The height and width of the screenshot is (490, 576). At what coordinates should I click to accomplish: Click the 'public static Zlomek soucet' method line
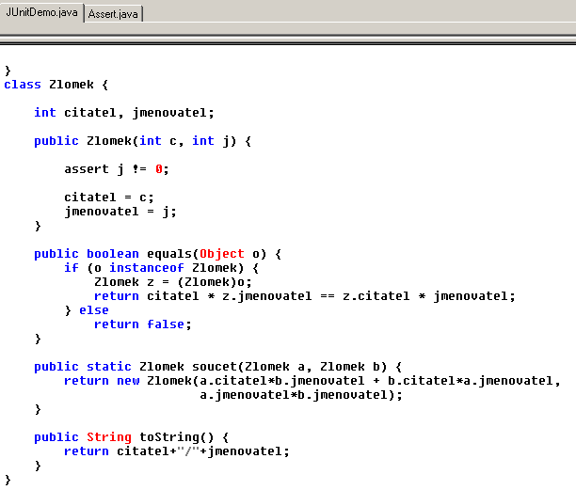tap(218, 367)
